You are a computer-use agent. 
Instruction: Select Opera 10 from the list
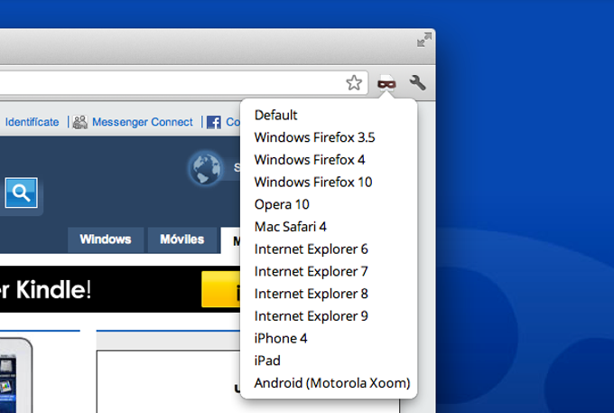[282, 204]
